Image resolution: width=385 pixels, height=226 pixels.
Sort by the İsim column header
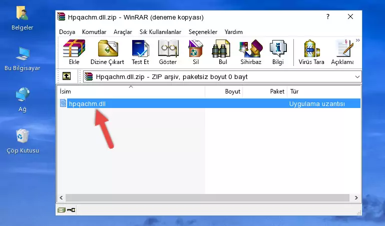coord(131,91)
